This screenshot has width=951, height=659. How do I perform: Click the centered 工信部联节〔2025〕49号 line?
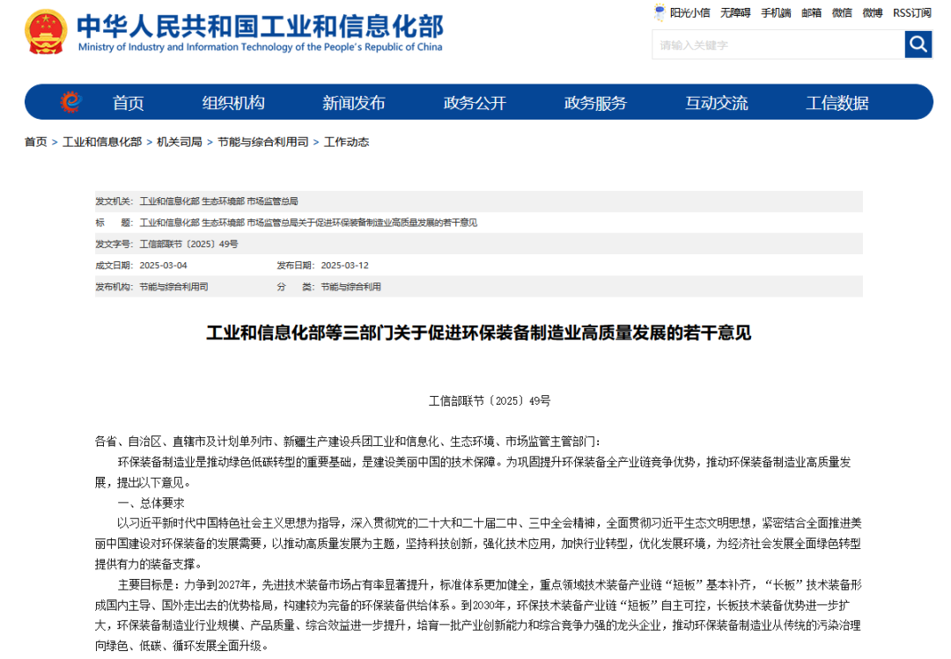[490, 400]
